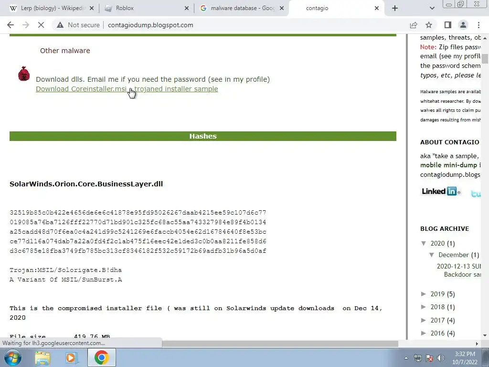Click the Other malware text

click(65, 51)
